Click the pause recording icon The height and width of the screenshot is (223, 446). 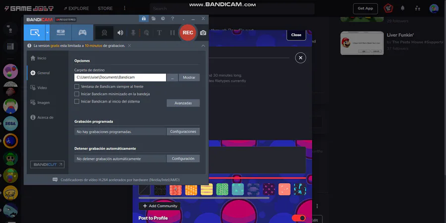click(x=172, y=33)
